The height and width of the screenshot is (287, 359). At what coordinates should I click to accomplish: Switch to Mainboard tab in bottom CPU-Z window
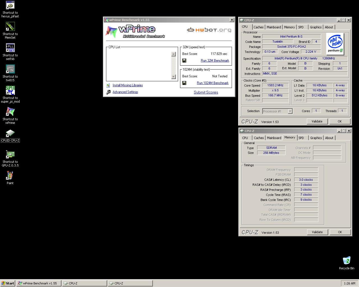click(274, 138)
